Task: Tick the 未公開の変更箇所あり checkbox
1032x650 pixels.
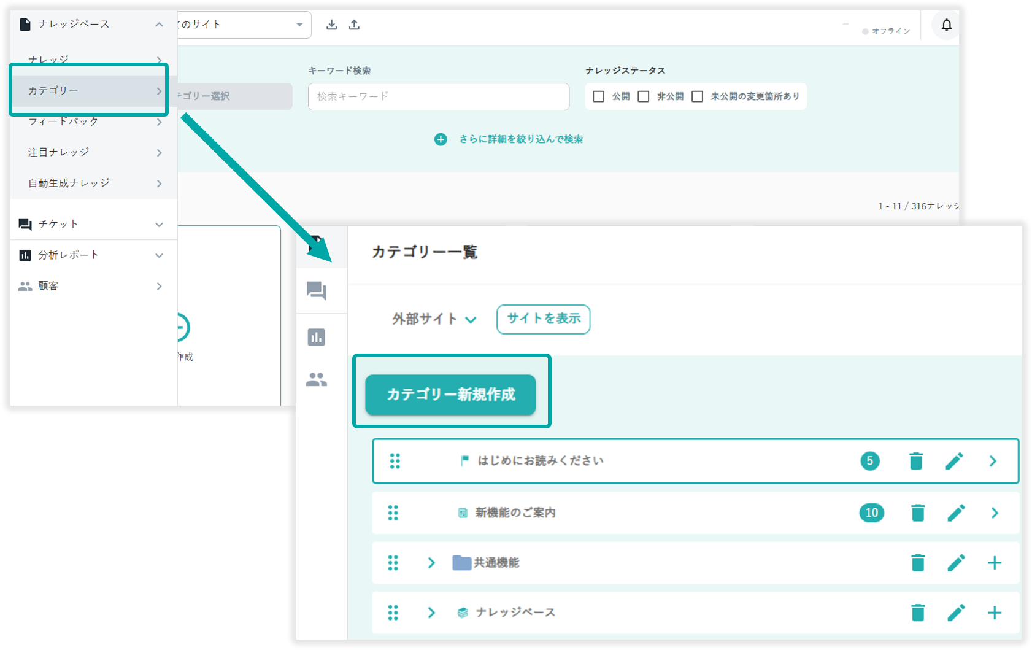Action: (x=698, y=96)
